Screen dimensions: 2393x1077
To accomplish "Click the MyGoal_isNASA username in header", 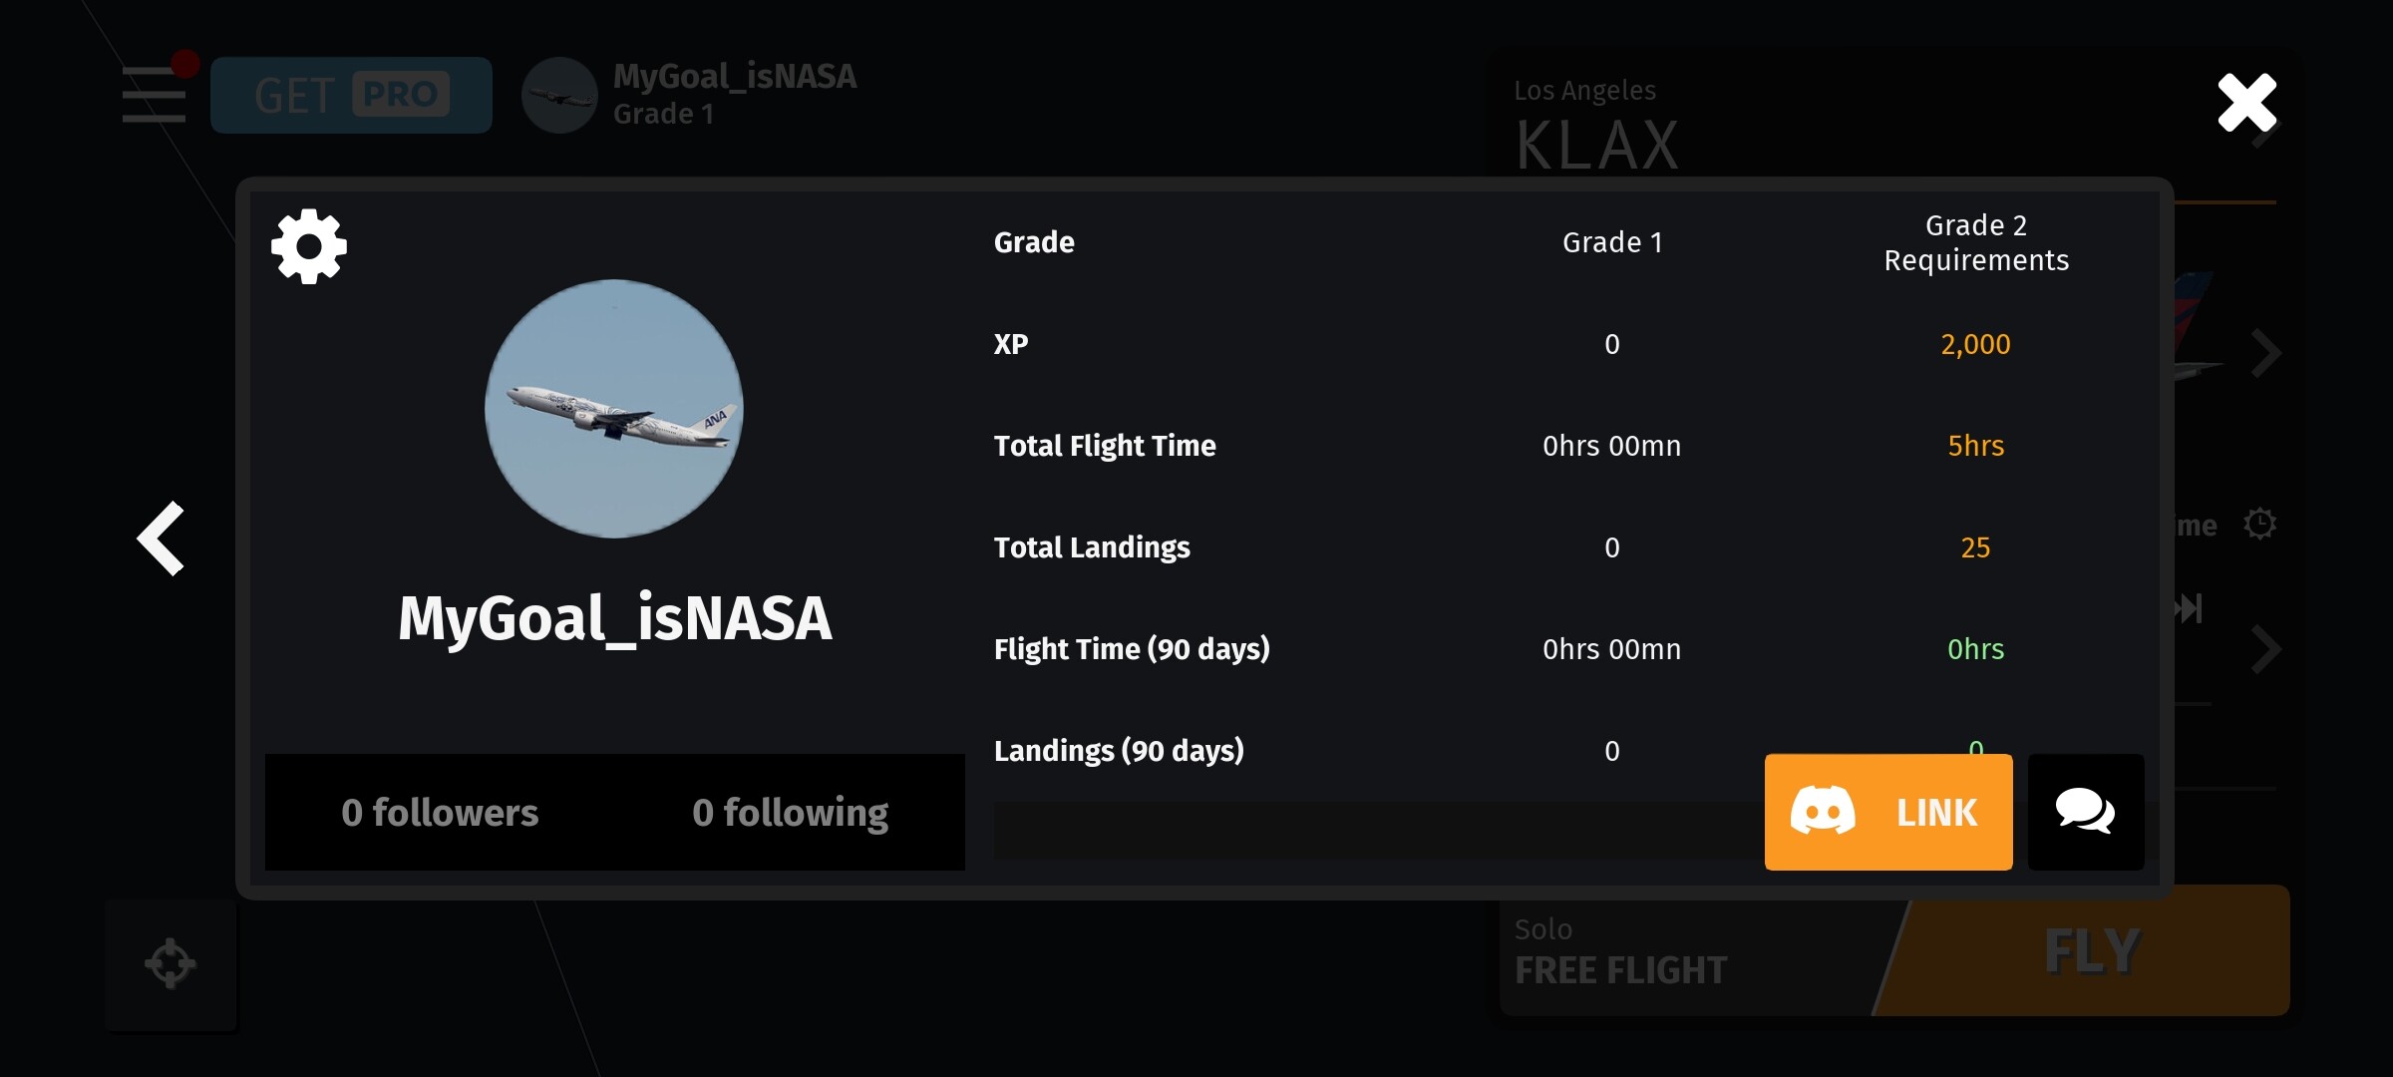I will click(735, 77).
